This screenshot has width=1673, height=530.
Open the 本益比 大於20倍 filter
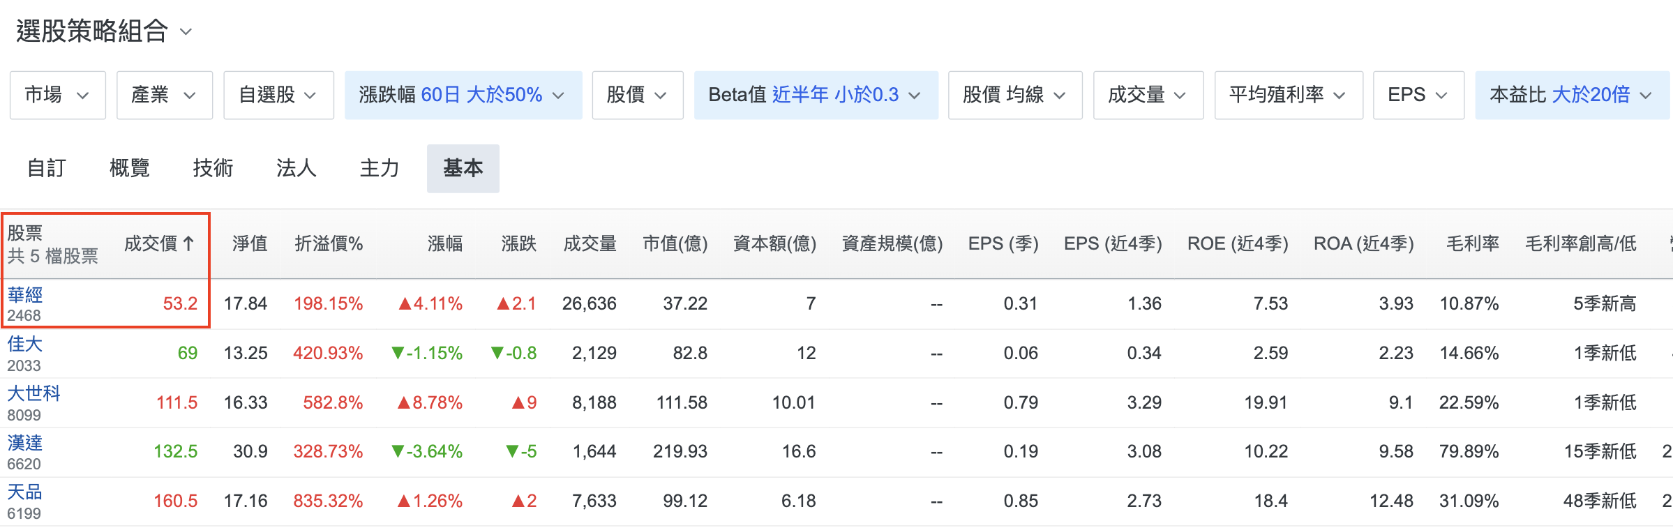coord(1573,95)
